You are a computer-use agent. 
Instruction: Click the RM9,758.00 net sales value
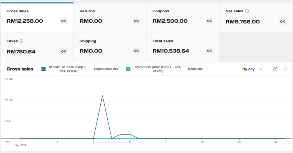click(243, 22)
